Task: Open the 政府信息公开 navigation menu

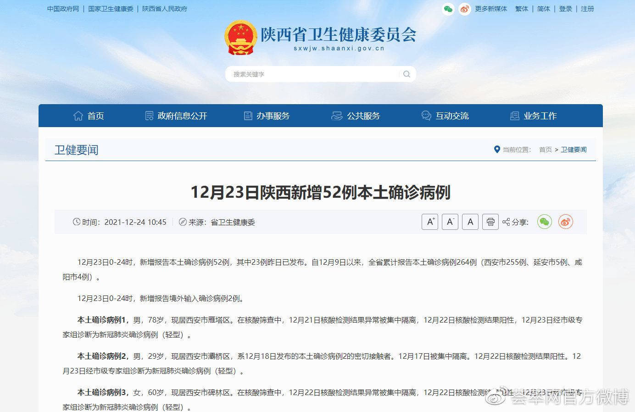Action: (183, 116)
